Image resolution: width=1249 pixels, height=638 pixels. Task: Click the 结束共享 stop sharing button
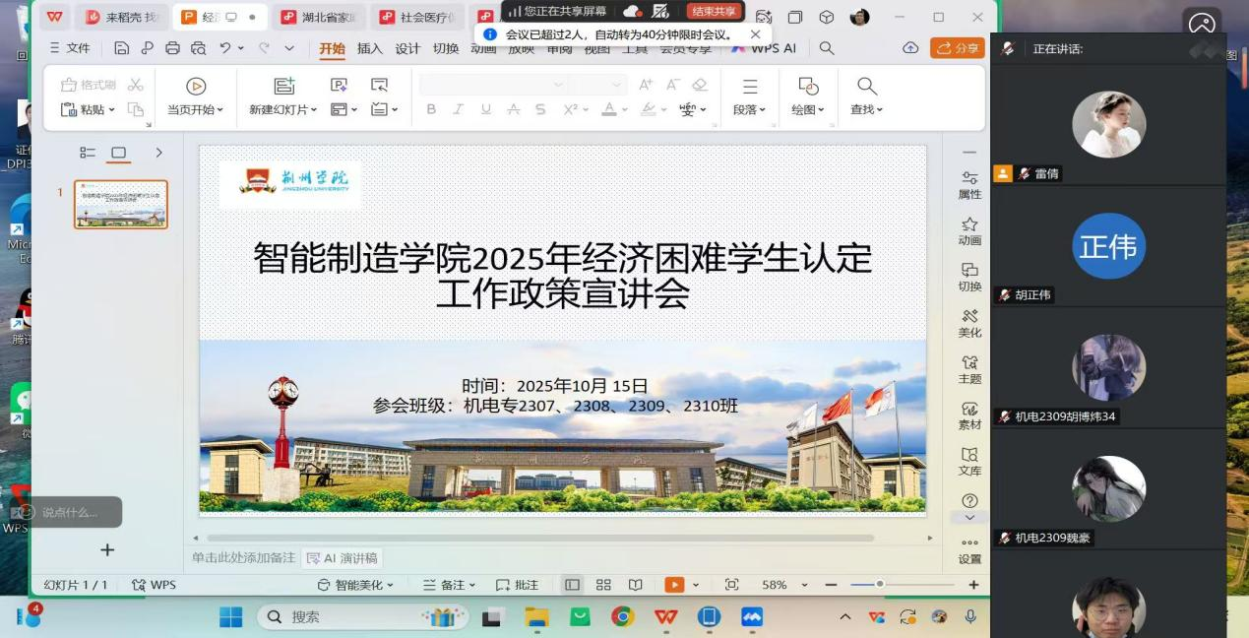[714, 12]
